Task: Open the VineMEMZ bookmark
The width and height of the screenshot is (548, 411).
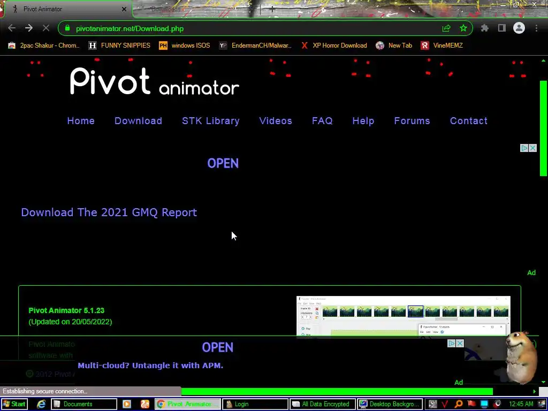Action: point(442,45)
